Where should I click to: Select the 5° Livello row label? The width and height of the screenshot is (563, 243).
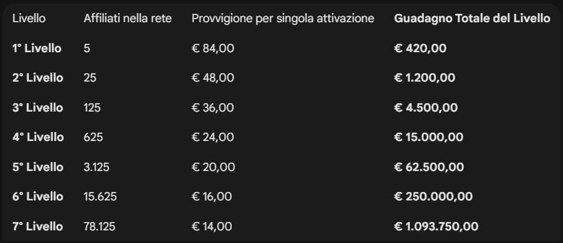click(37, 167)
